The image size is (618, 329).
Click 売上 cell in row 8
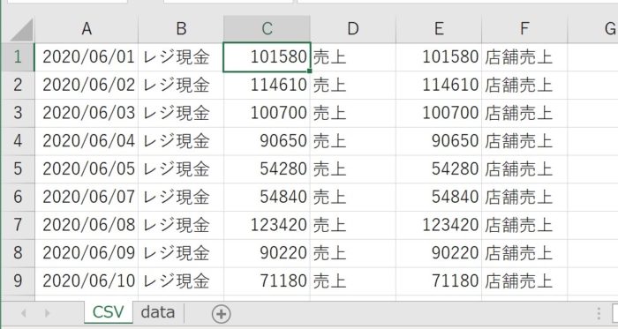[353, 252]
